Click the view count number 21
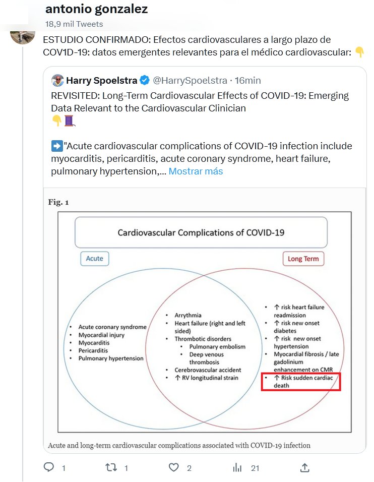 point(255,468)
